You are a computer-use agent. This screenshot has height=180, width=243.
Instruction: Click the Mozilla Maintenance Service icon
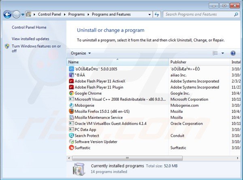[71, 117]
